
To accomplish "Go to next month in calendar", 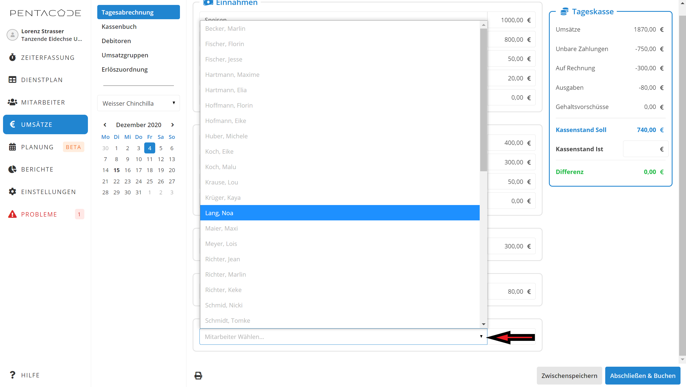I will (173, 125).
